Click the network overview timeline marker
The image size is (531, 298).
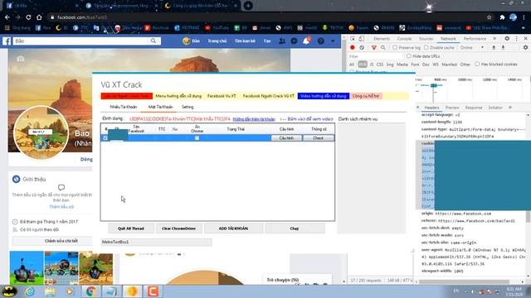[x=434, y=85]
